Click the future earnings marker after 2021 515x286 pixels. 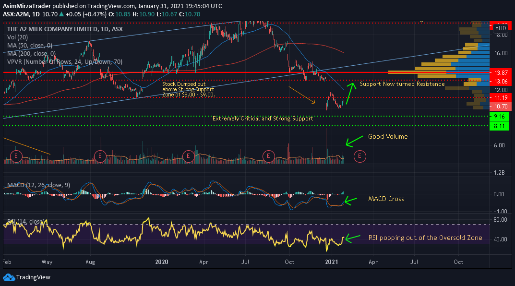(359, 156)
